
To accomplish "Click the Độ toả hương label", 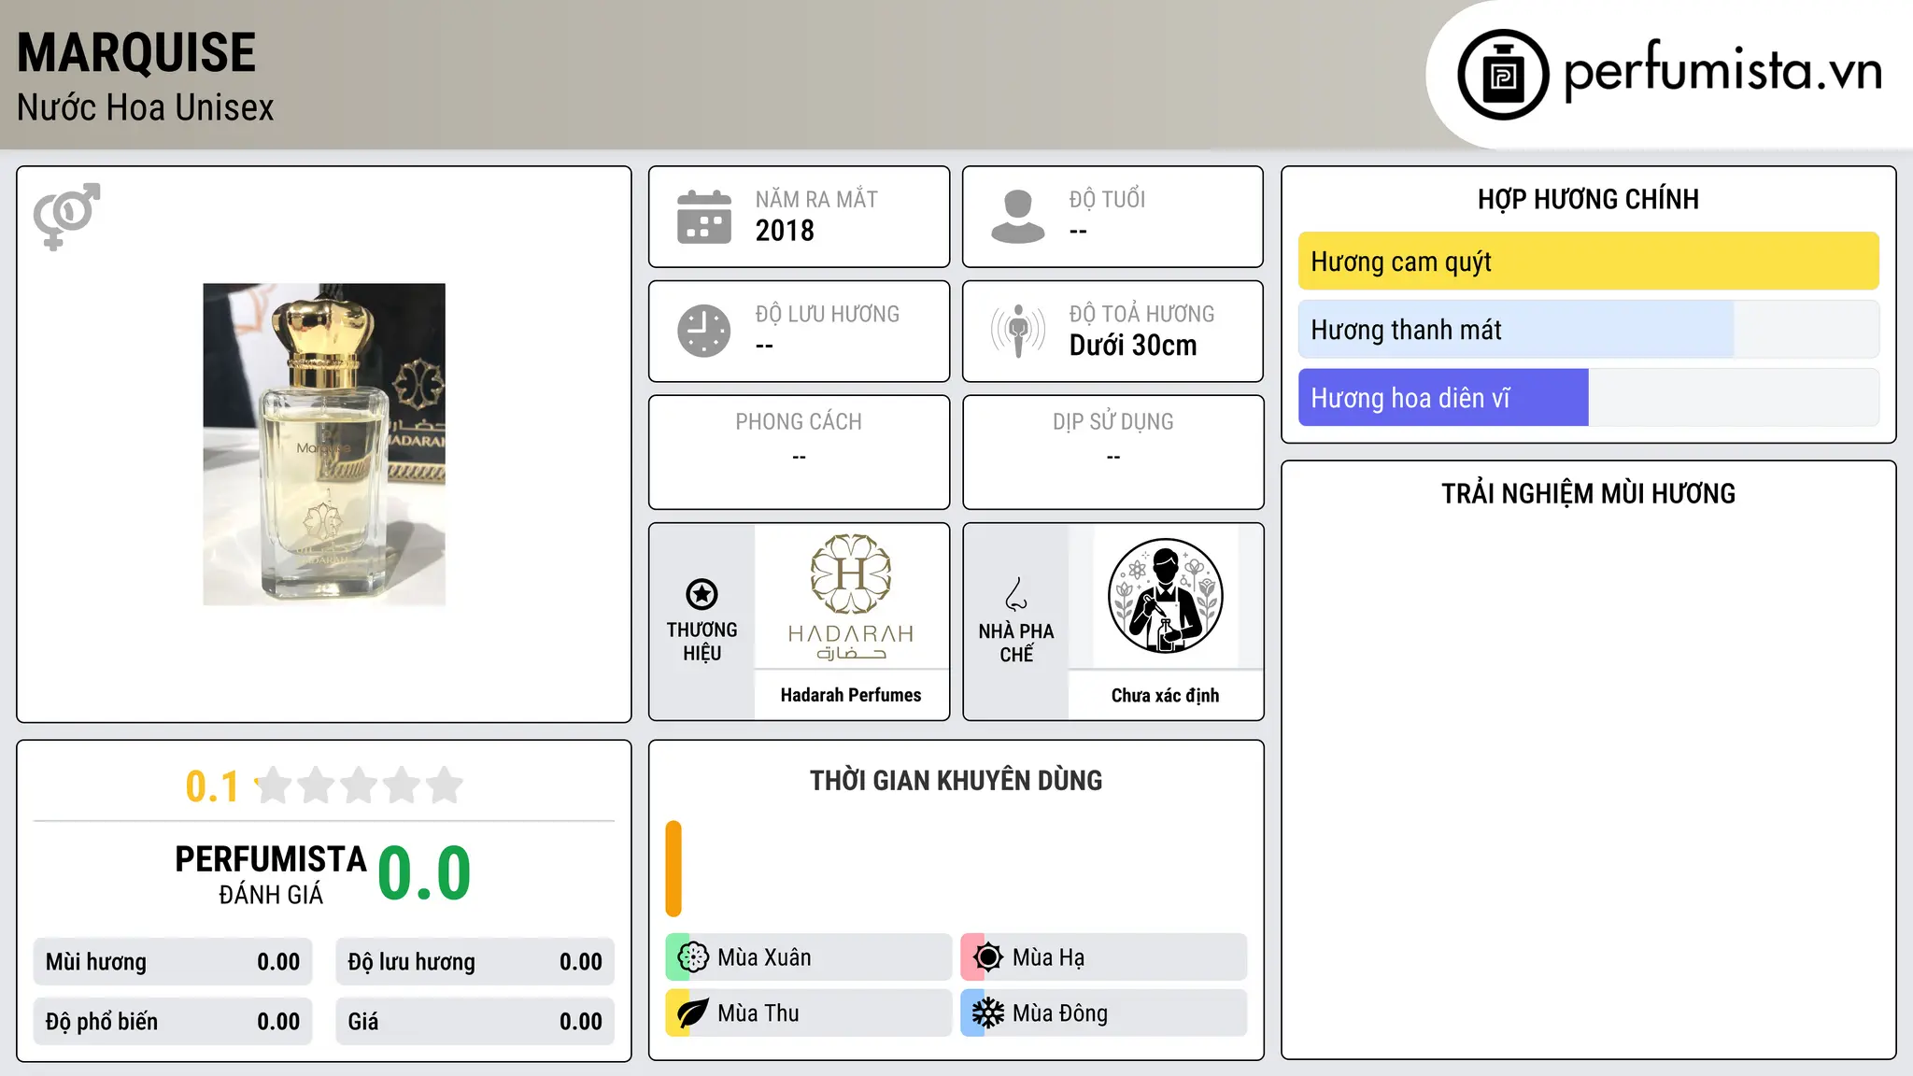I will 1141,314.
